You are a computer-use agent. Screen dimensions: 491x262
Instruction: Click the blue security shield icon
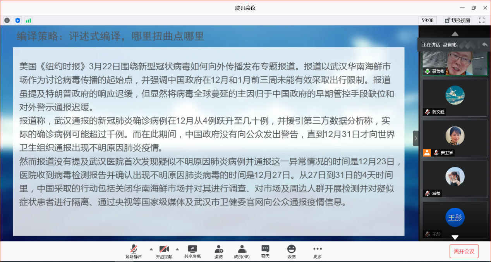[x=17, y=20]
